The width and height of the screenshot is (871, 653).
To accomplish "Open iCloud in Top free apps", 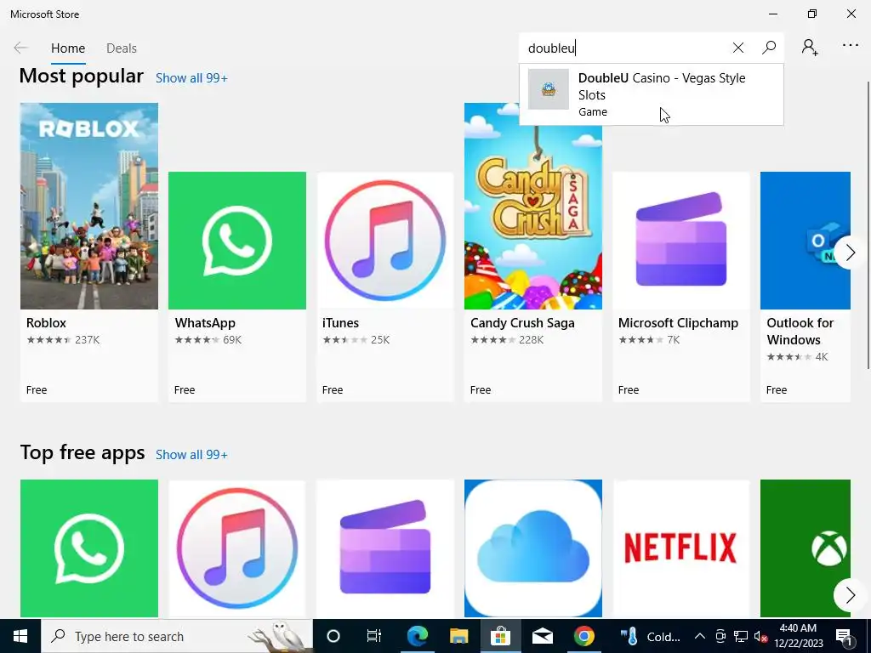I will click(x=533, y=548).
